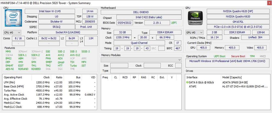Image resolution: width=272 pixels, height=113 pixels.
Task: Expand the Memory Modules dropdown
Action: [141, 60]
